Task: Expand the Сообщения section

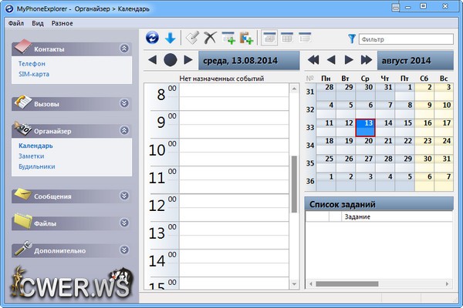Action: 124,196
